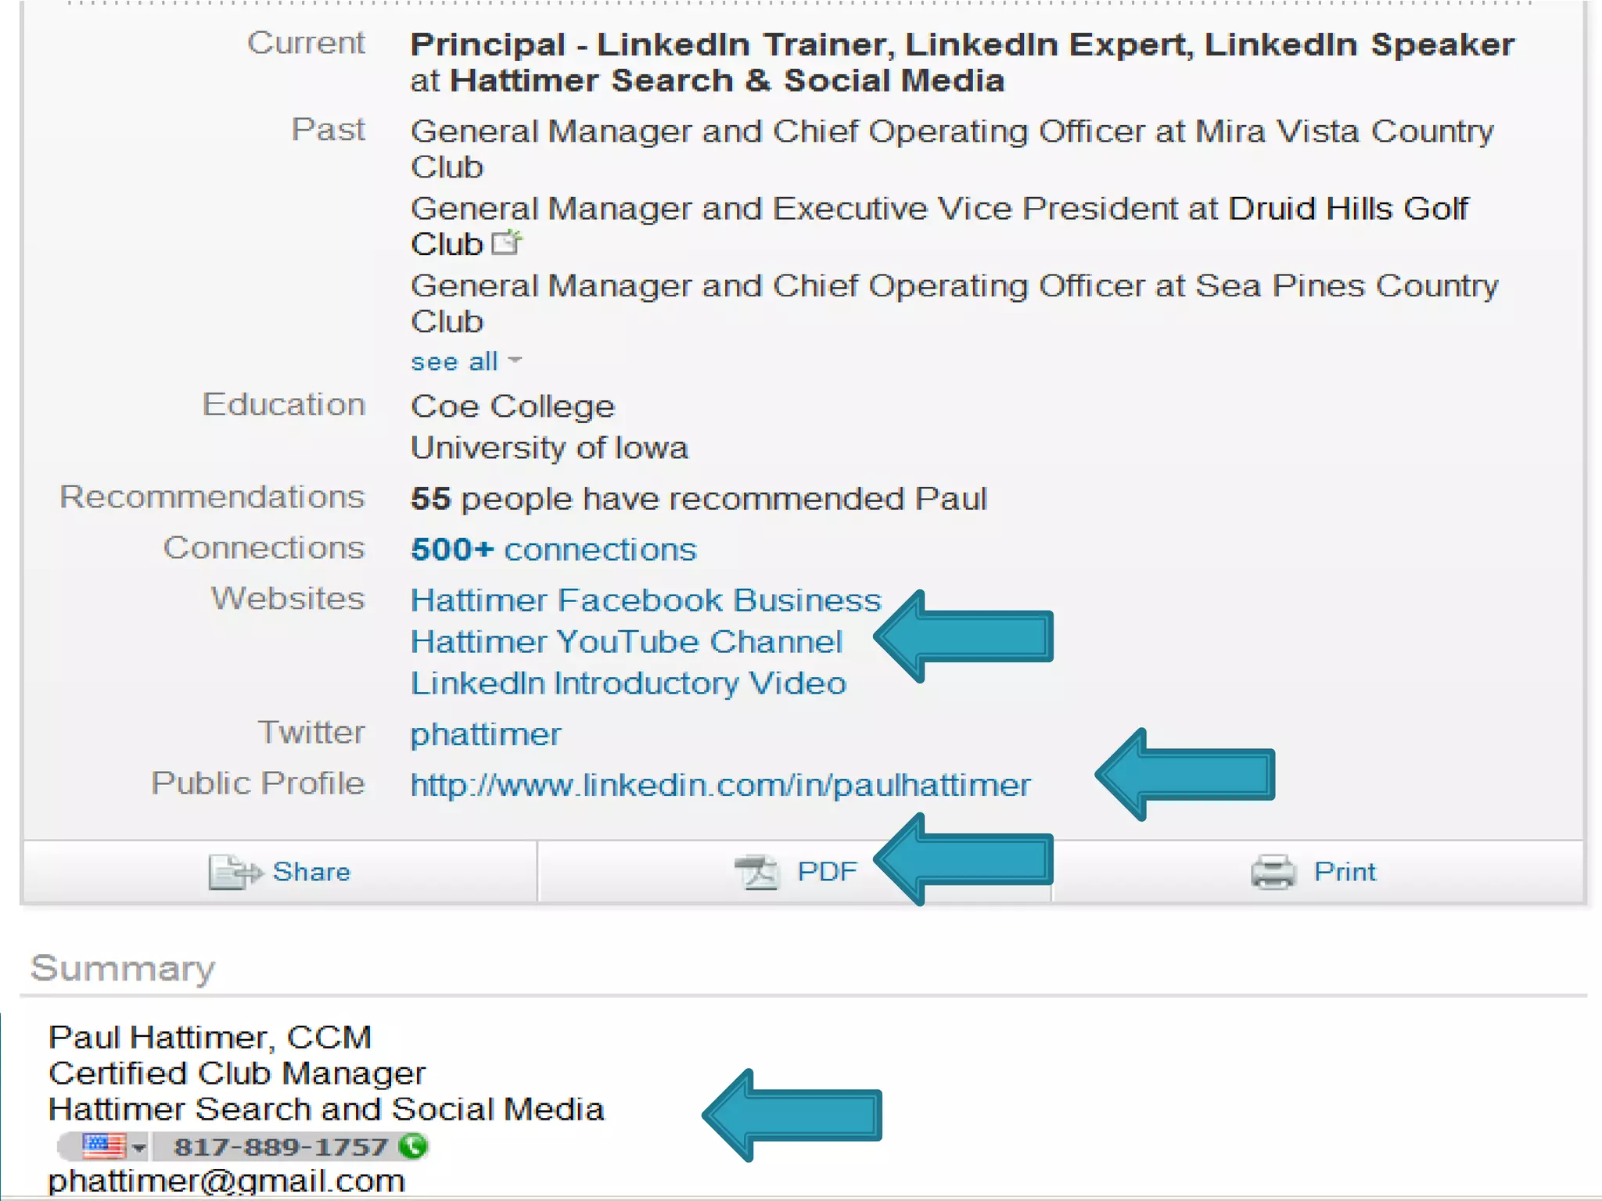Open the Hattimer Facebook Business link
Viewport: 1602px width, 1201px height.
[645, 600]
